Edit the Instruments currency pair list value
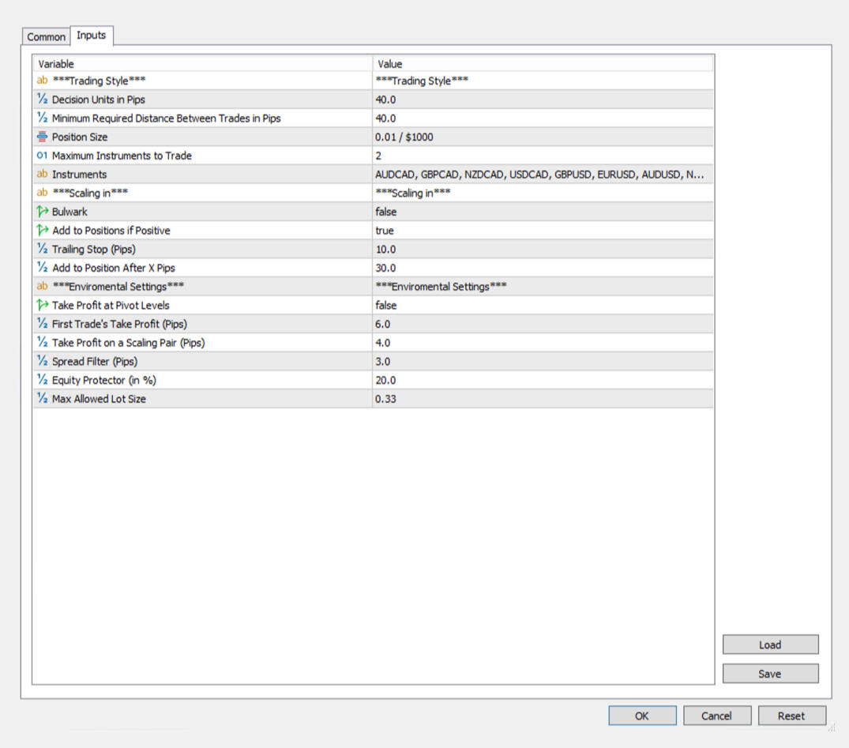 pos(543,175)
